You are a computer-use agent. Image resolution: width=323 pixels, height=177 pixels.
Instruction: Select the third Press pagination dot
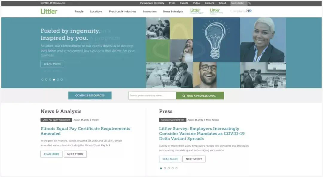169,168
